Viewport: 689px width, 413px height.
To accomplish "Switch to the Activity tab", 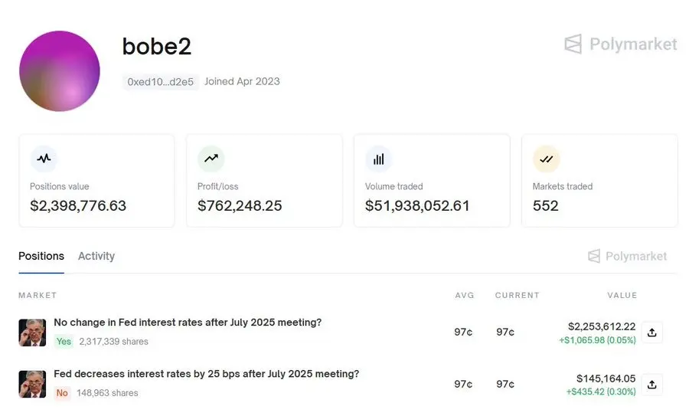I will tap(96, 256).
